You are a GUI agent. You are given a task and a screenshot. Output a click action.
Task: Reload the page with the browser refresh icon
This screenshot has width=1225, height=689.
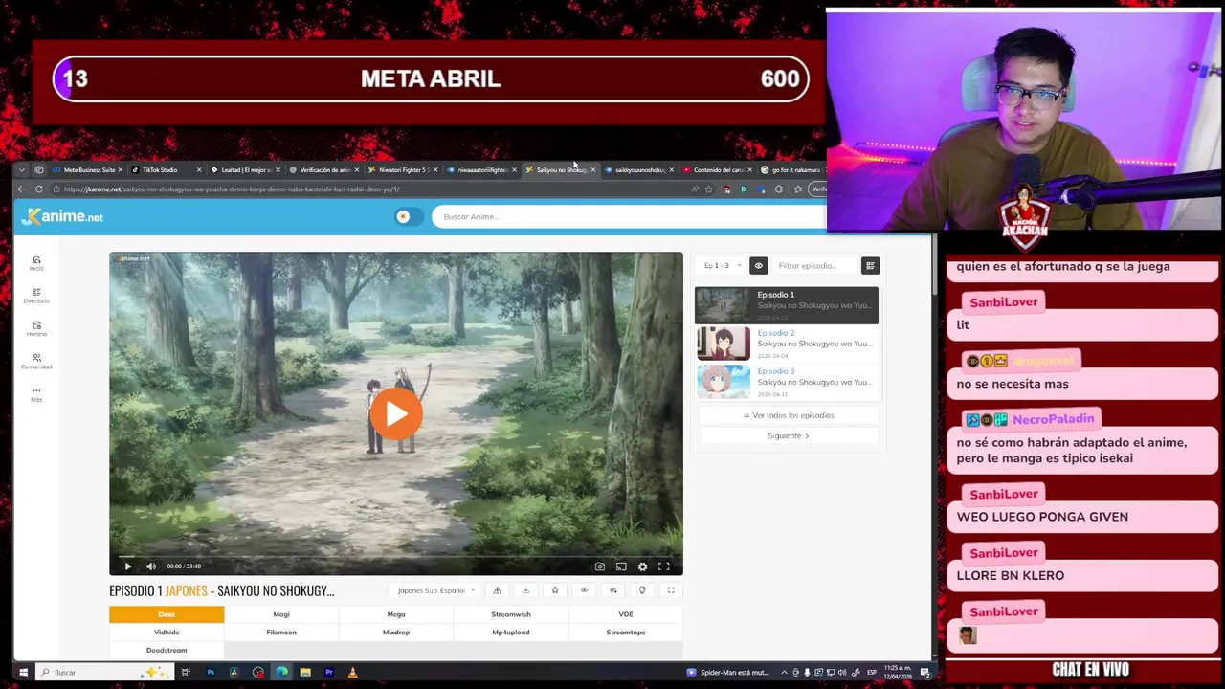coord(39,189)
